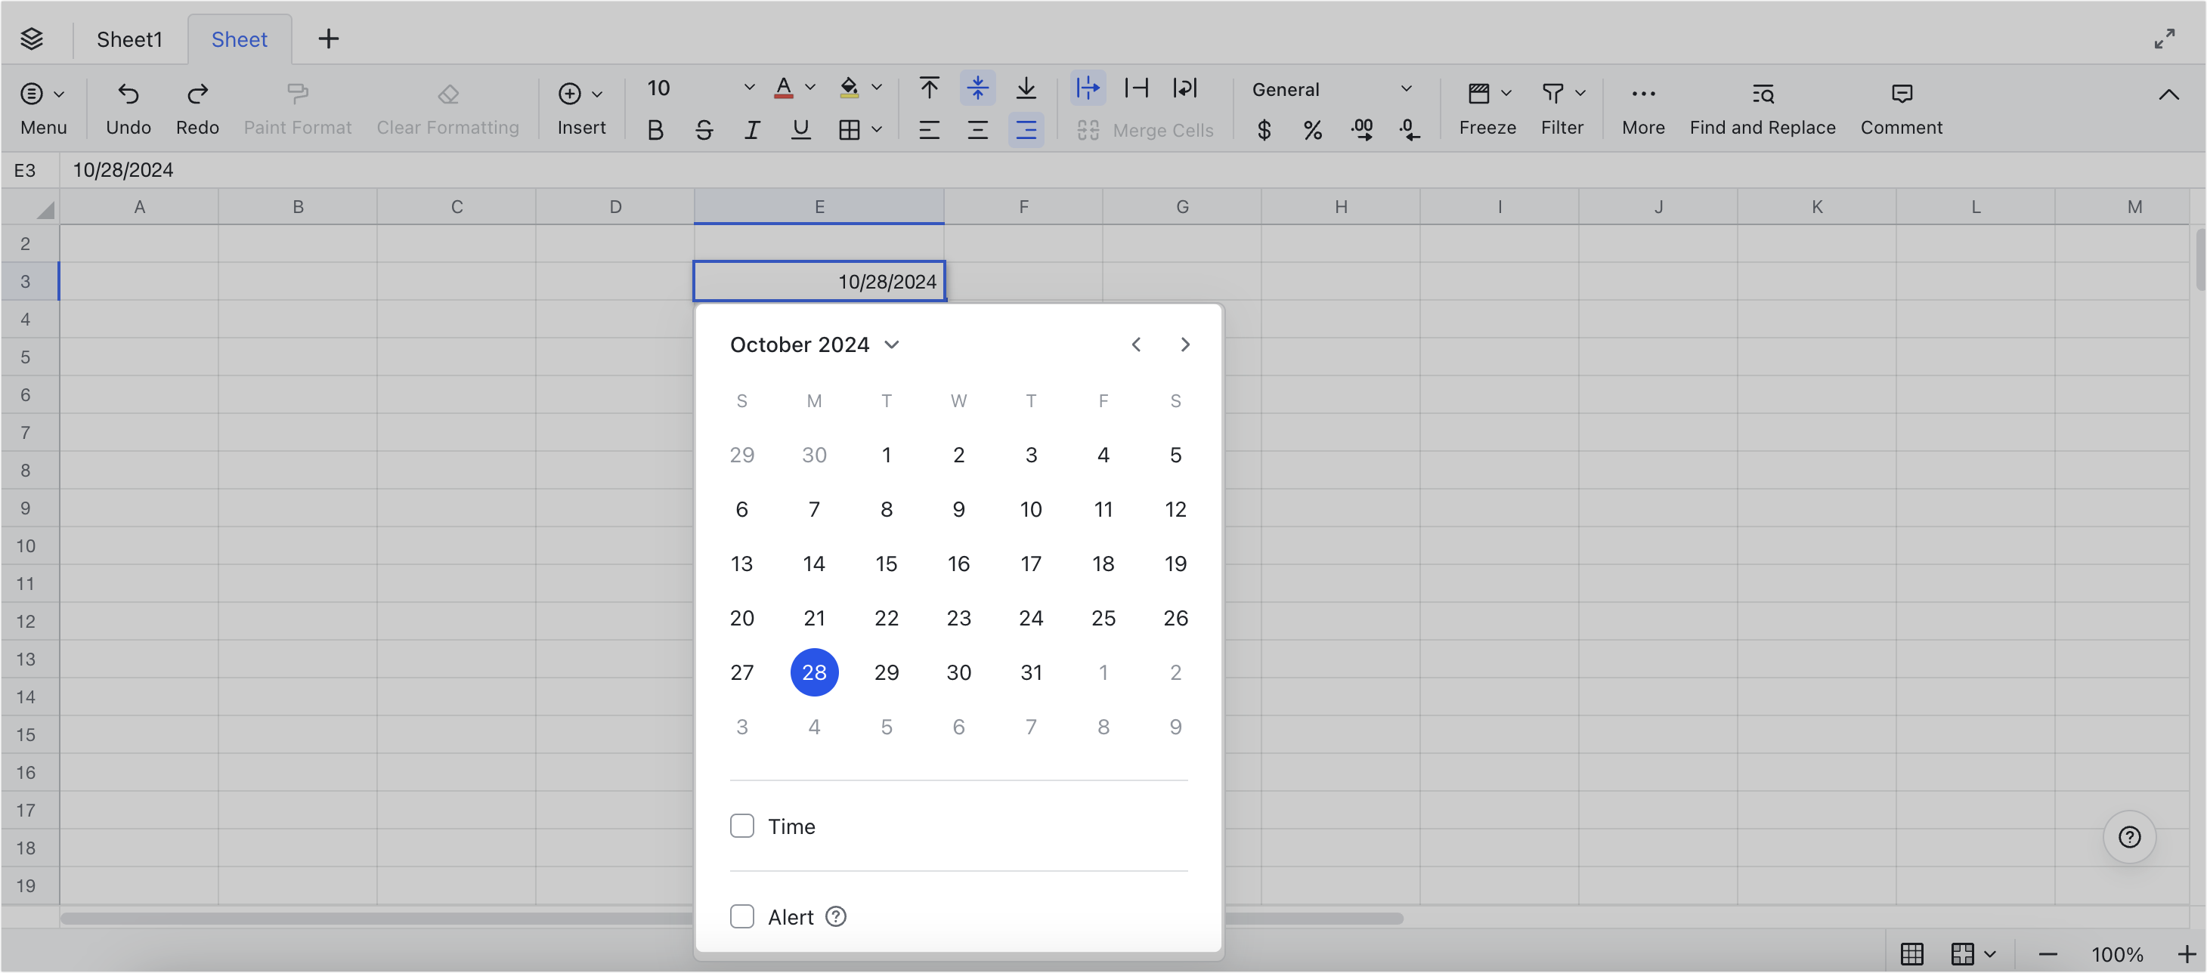
Task: Select the active Sheet tab
Action: pyautogui.click(x=239, y=39)
